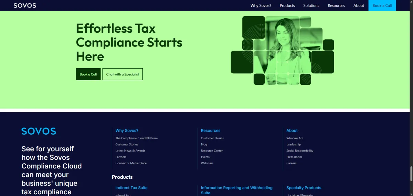Screen dimensions: 413x196
Task: Open the Events footer link
Action: click(x=205, y=157)
